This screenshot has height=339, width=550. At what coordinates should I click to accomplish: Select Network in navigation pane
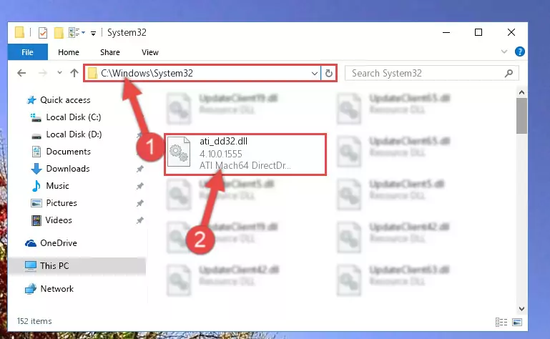(x=57, y=288)
